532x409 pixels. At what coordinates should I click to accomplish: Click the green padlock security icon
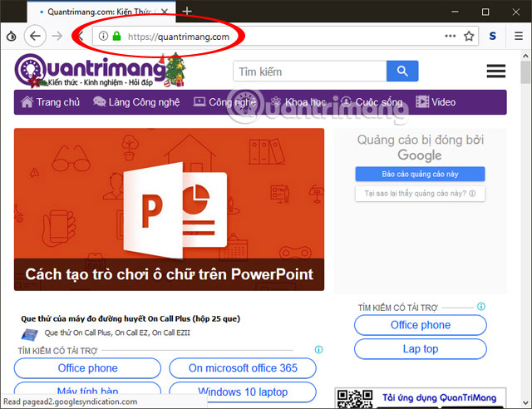point(116,36)
